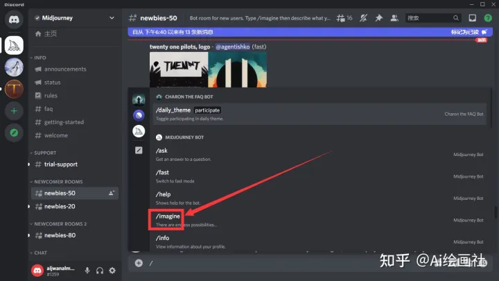
Task: Open pinned messages via pin icon
Action: [x=378, y=17]
